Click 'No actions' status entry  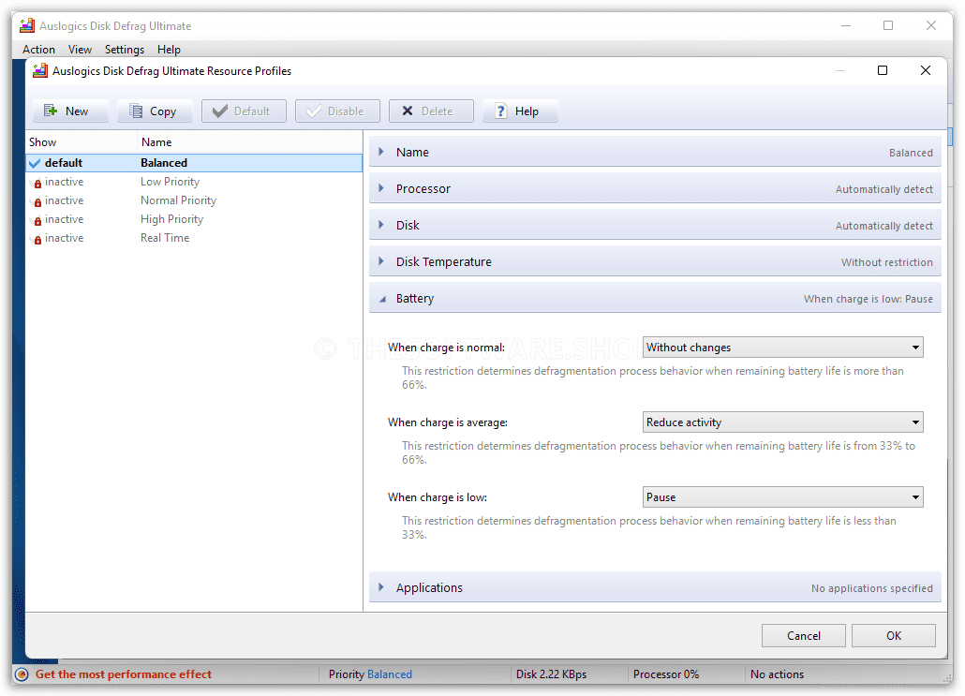[x=777, y=674]
